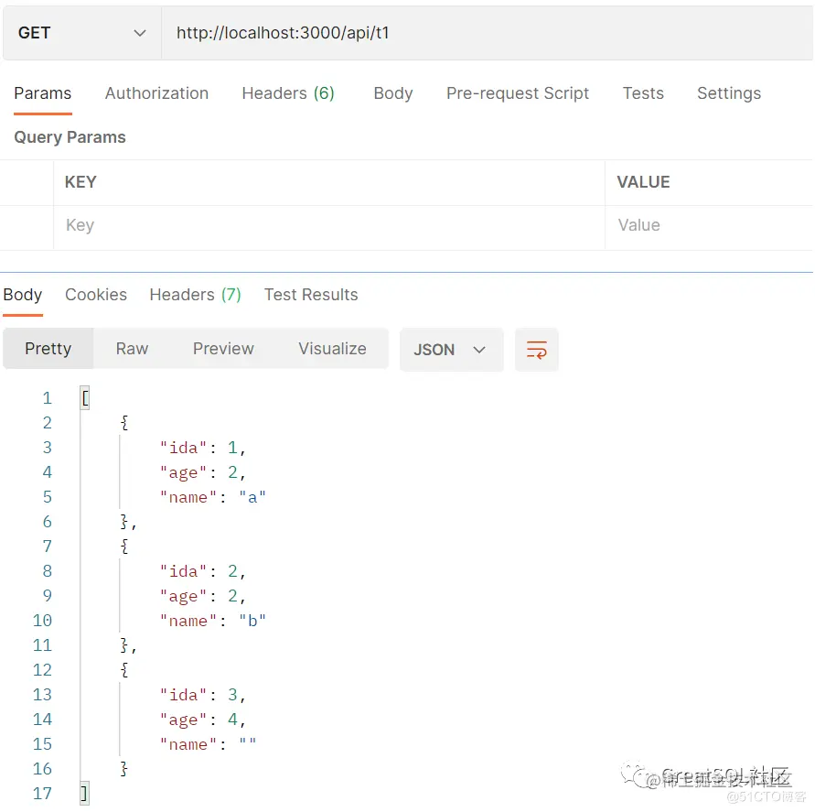Click the Value input in Query Params
Viewport: 815px width, 812px height.
[x=710, y=225]
